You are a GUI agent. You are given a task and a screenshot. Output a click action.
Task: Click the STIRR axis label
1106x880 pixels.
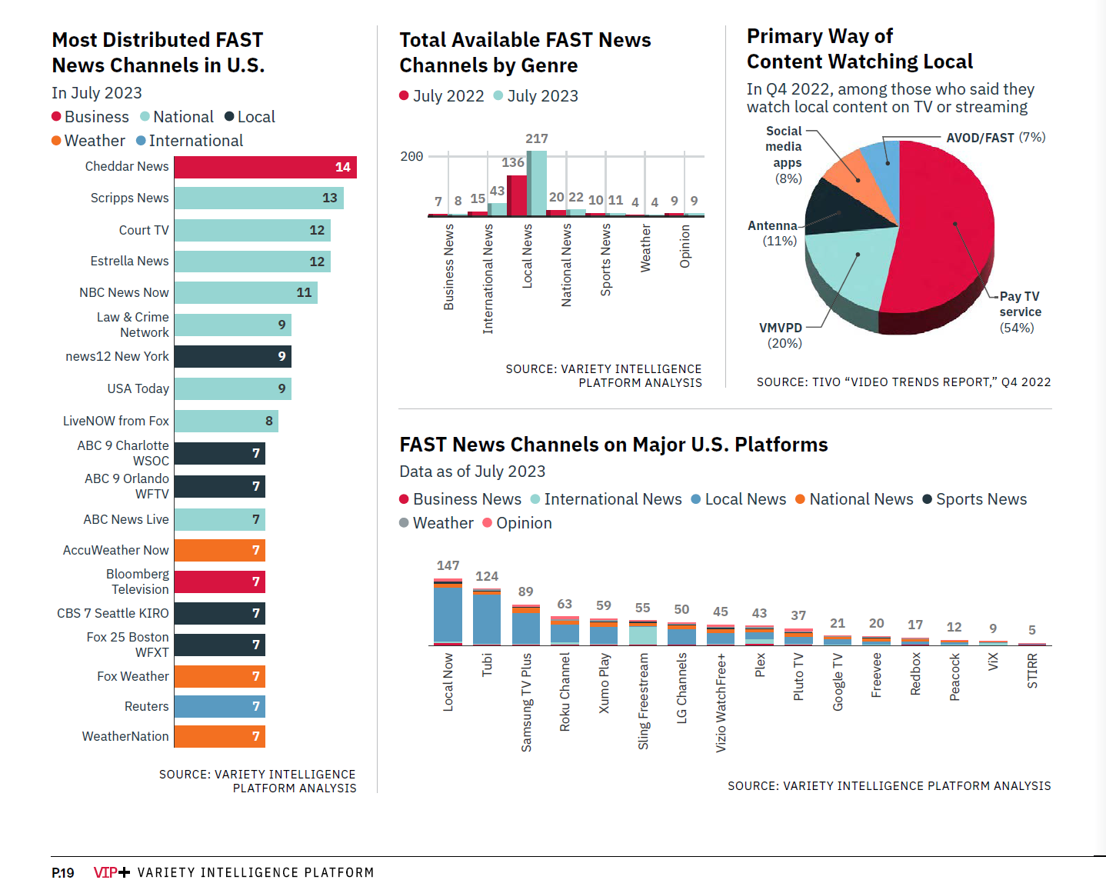(x=1032, y=671)
